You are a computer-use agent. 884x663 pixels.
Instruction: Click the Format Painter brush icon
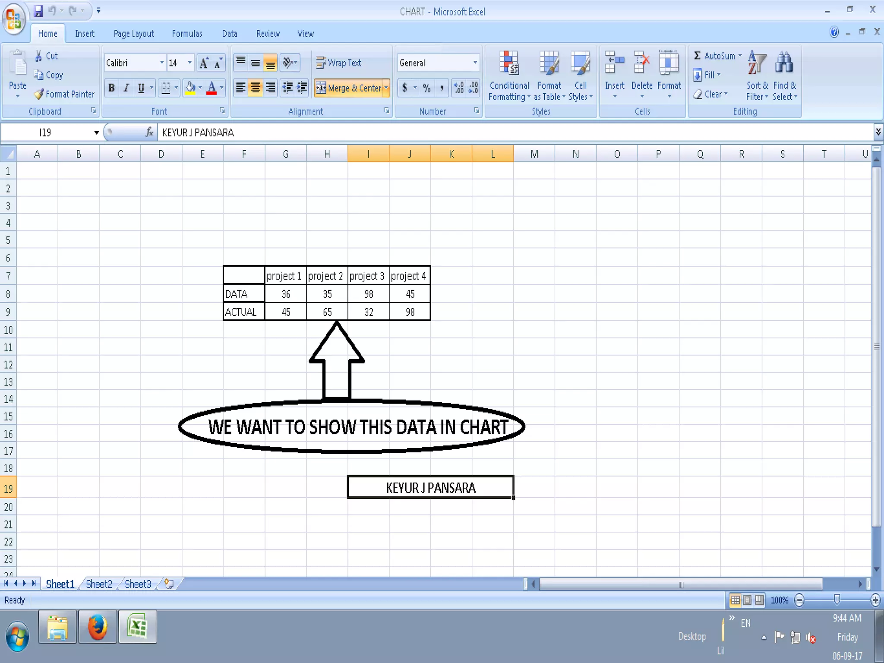click(x=39, y=94)
